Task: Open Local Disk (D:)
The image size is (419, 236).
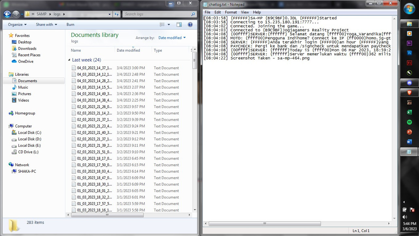Action: [x=29, y=139]
